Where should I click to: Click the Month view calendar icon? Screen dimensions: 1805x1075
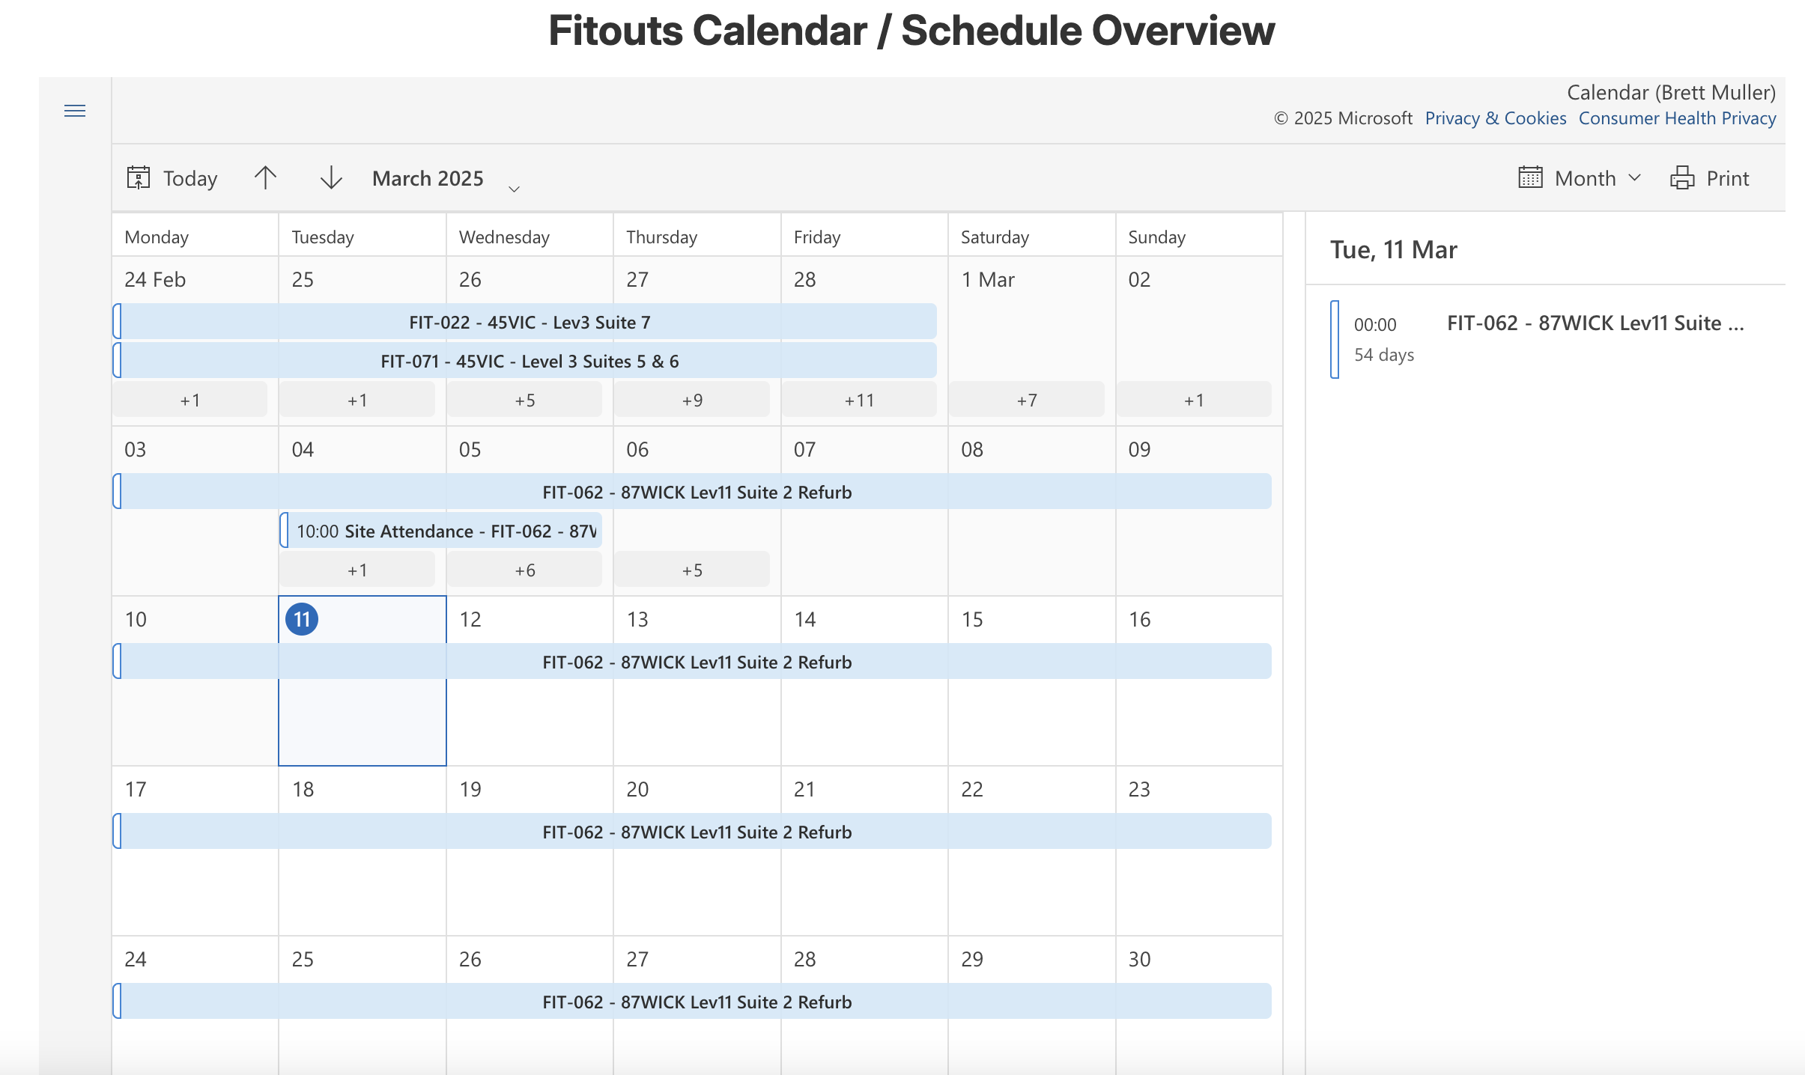pos(1530,177)
